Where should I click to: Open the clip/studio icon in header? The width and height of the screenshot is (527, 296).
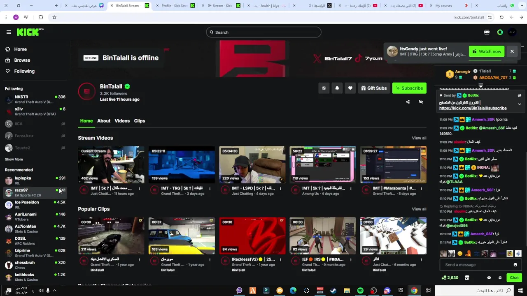click(x=487, y=32)
